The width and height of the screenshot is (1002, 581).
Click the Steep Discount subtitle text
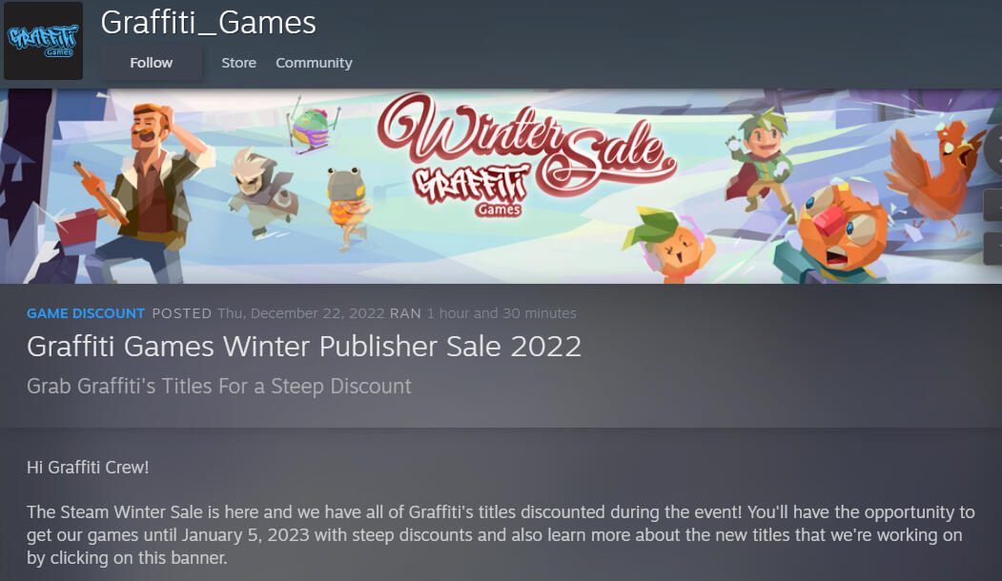(219, 387)
